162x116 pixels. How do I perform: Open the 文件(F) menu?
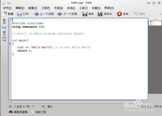tap(7, 8)
